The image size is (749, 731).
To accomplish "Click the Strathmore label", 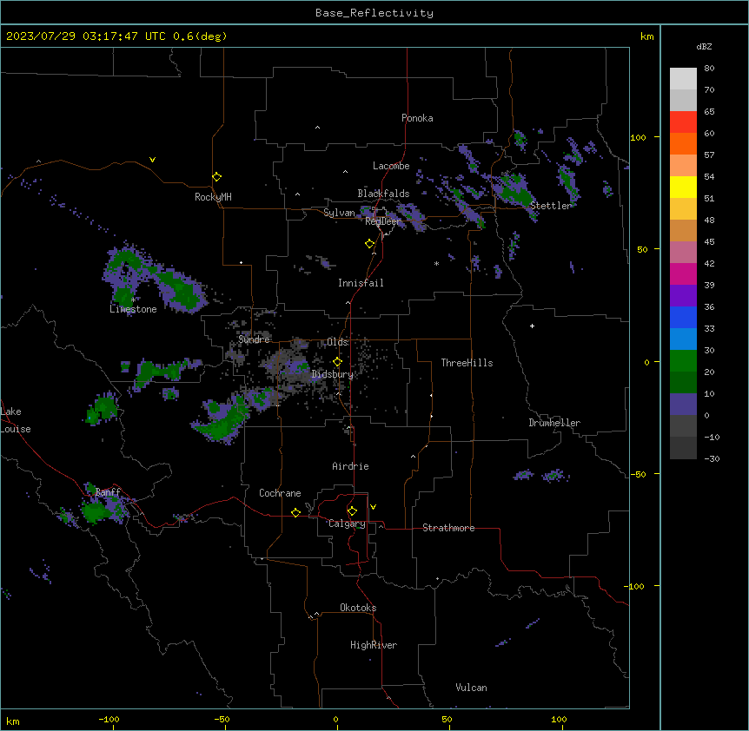I will click(x=448, y=528).
